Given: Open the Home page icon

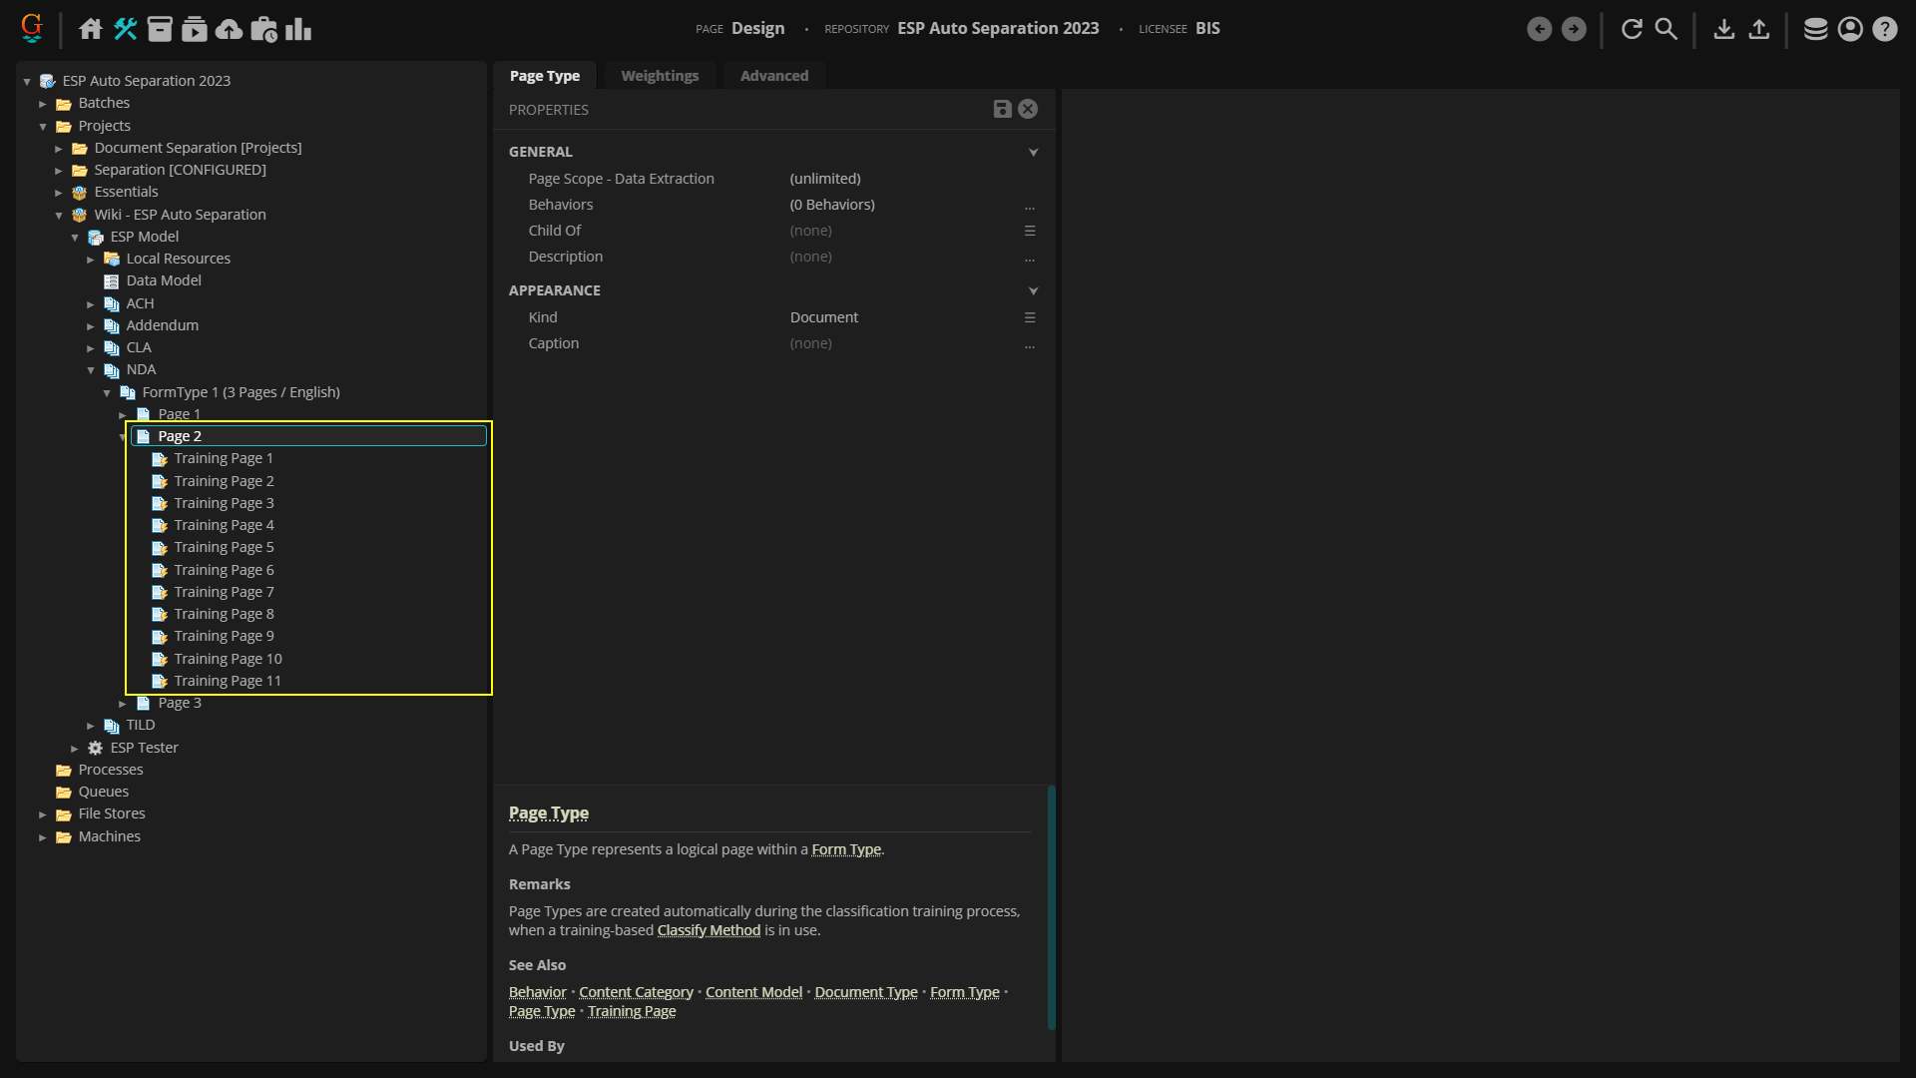Looking at the screenshot, I should tap(91, 29).
